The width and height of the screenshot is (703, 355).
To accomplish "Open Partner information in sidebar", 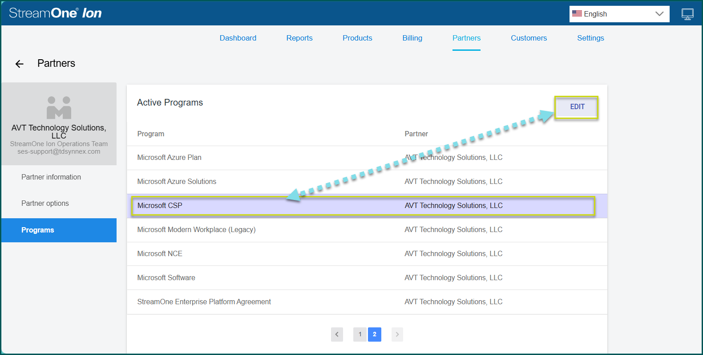I will 59,177.
